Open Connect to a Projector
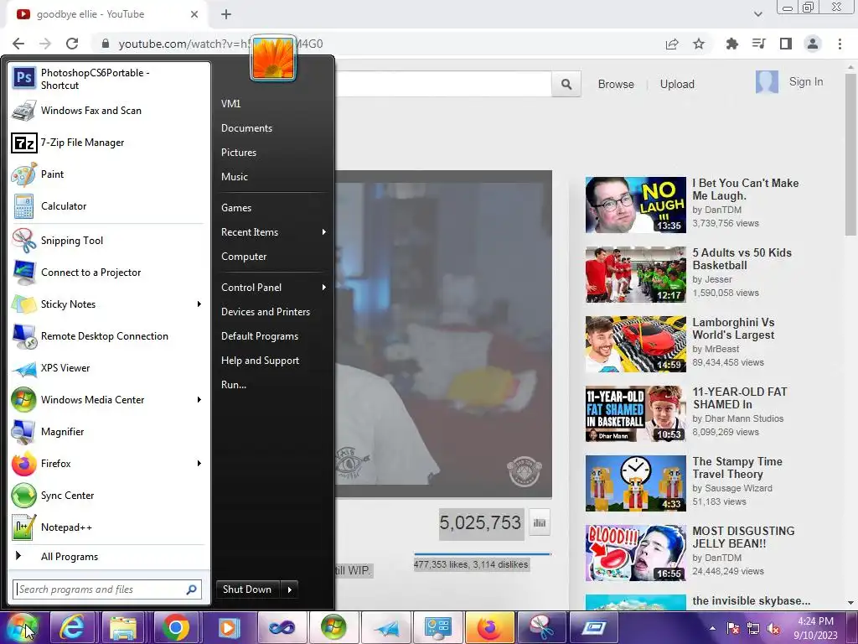The width and height of the screenshot is (858, 644). 108,273
